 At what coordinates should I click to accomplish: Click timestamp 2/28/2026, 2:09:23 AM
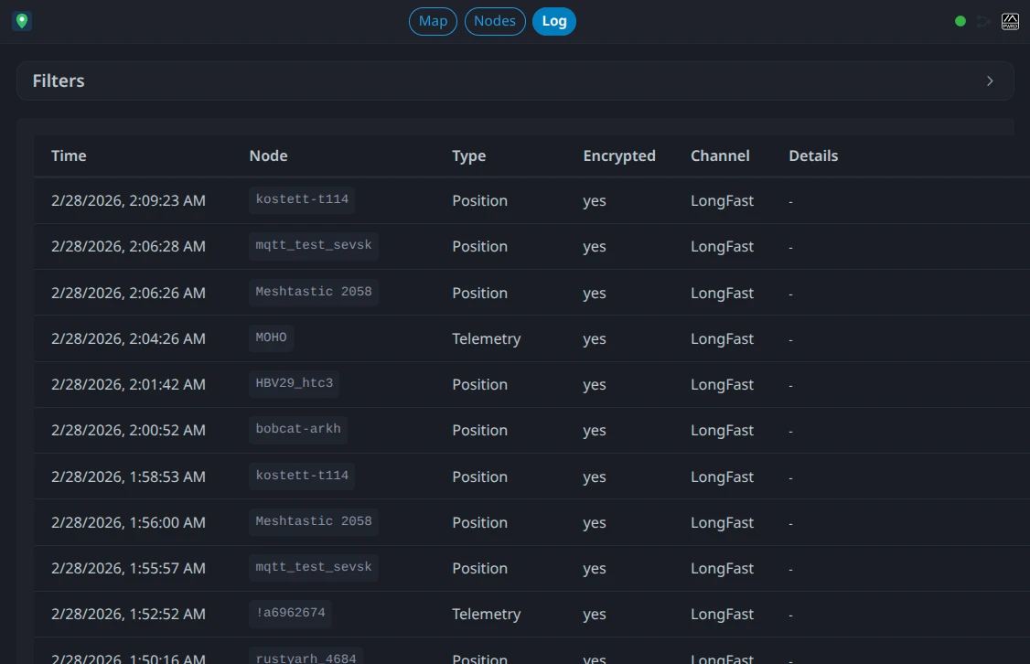[x=128, y=200]
